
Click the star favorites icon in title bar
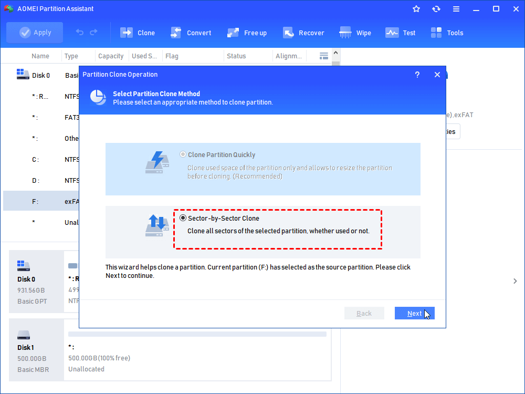[x=416, y=9]
